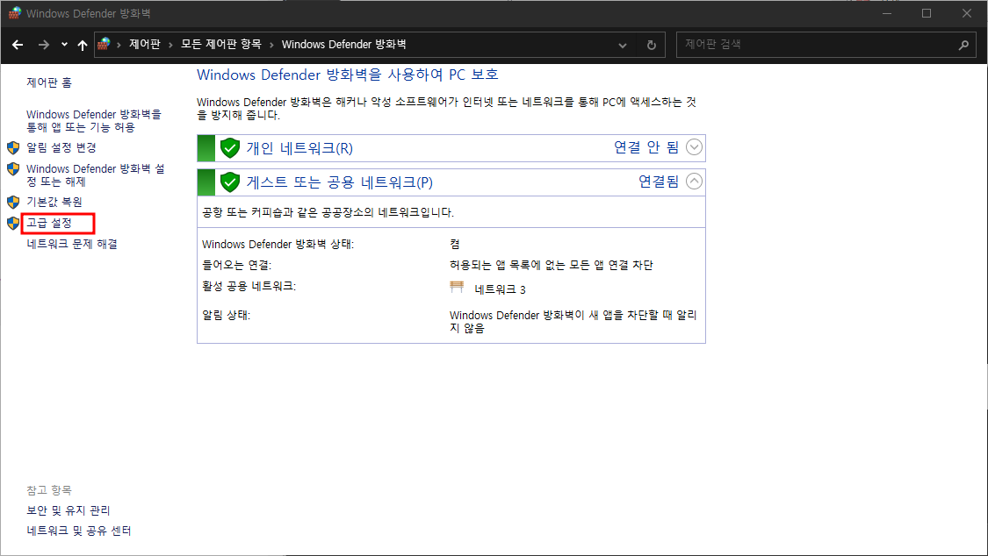
Task: Select 모든 제어판 항목 breadcrumb
Action: [221, 44]
